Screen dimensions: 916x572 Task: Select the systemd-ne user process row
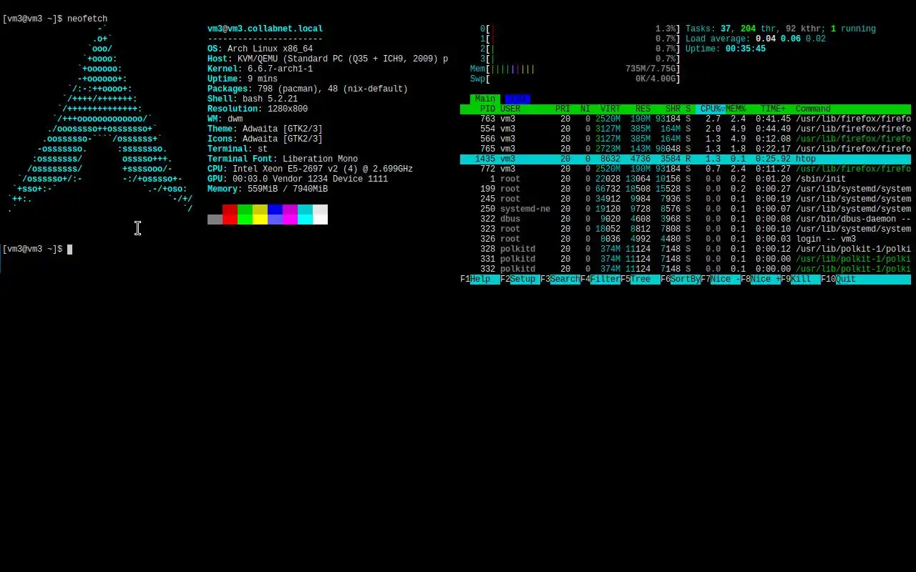coord(686,209)
